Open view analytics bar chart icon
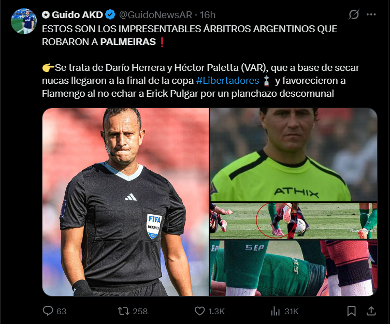390x324 pixels. coord(276,311)
